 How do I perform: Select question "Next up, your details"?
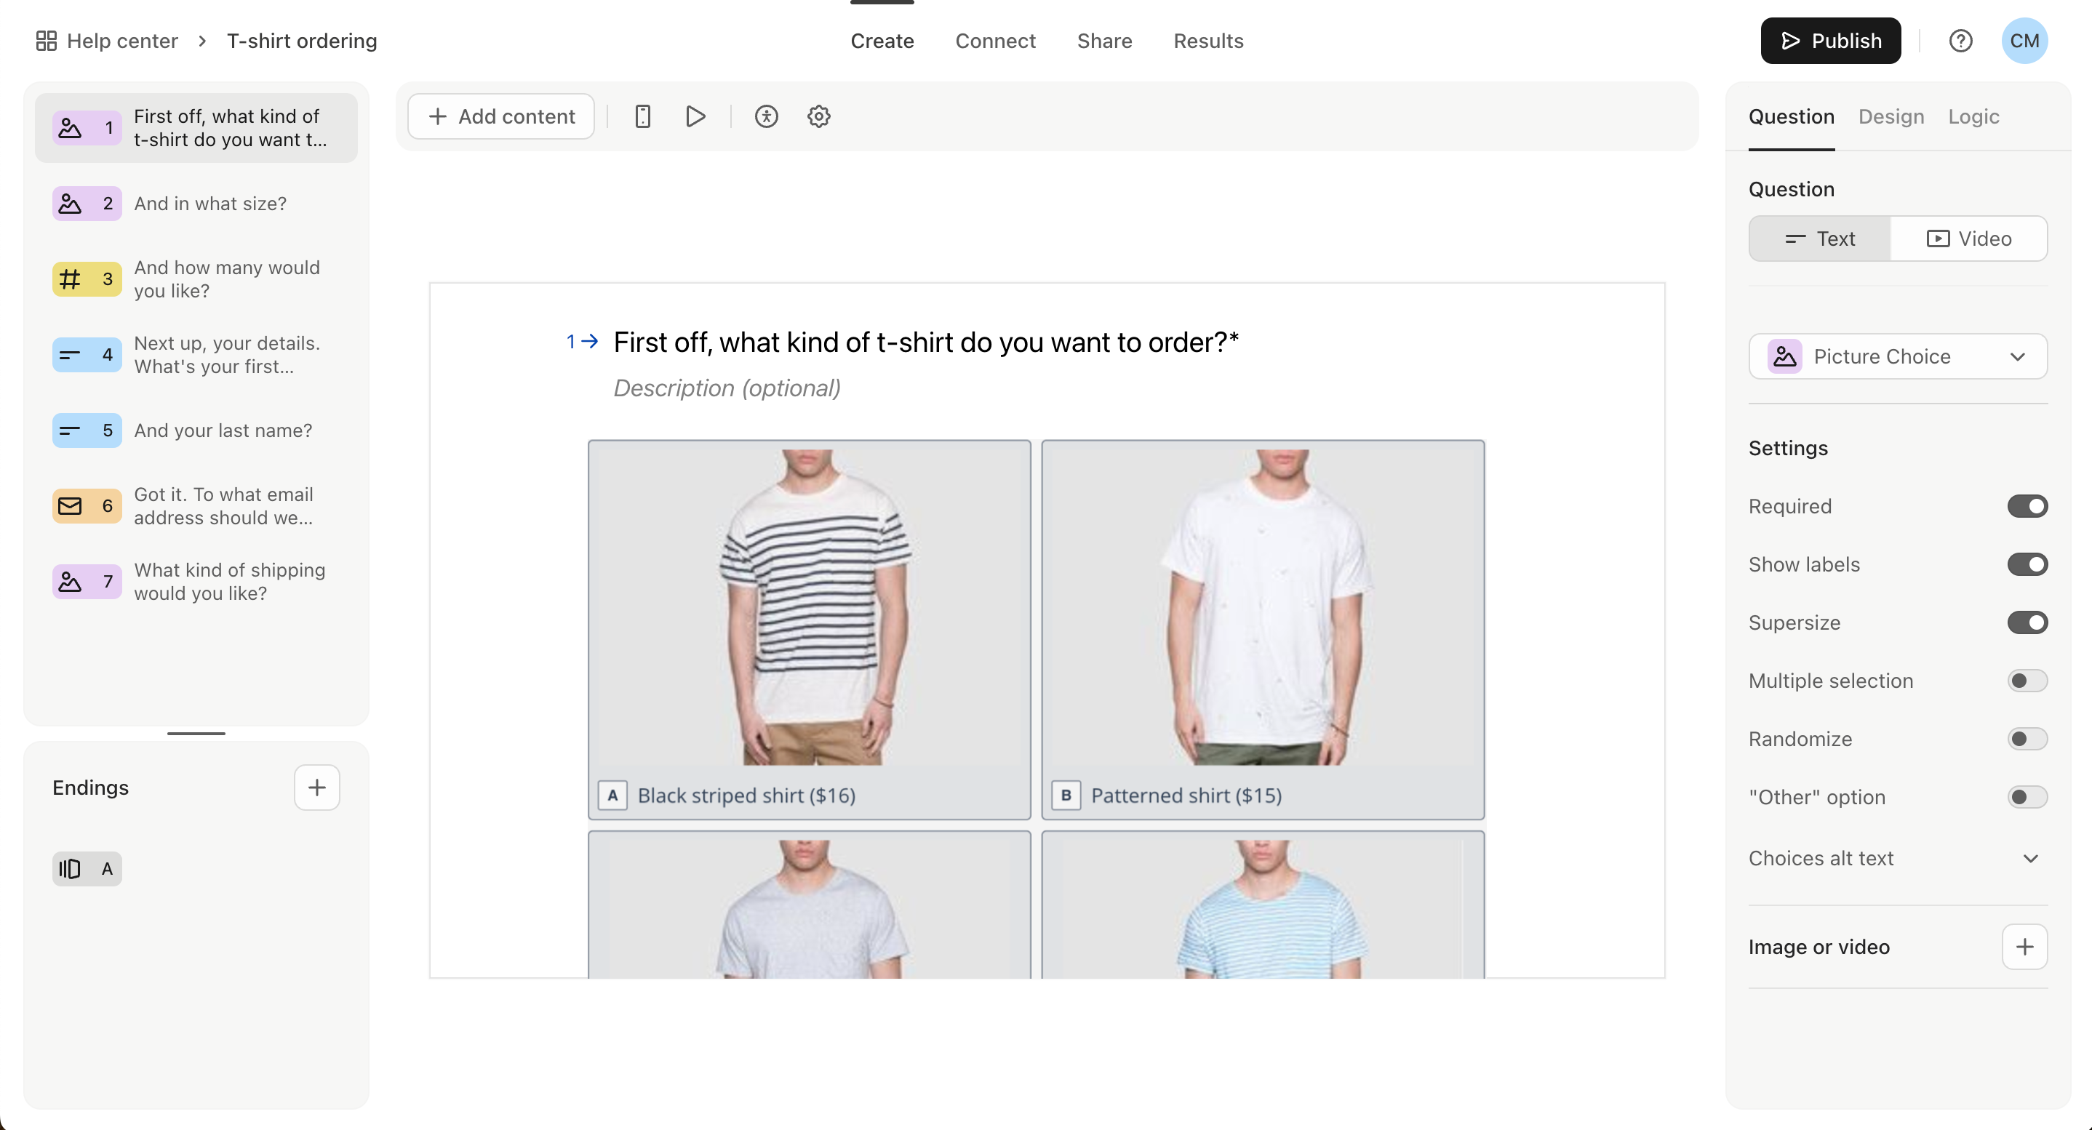pos(196,354)
